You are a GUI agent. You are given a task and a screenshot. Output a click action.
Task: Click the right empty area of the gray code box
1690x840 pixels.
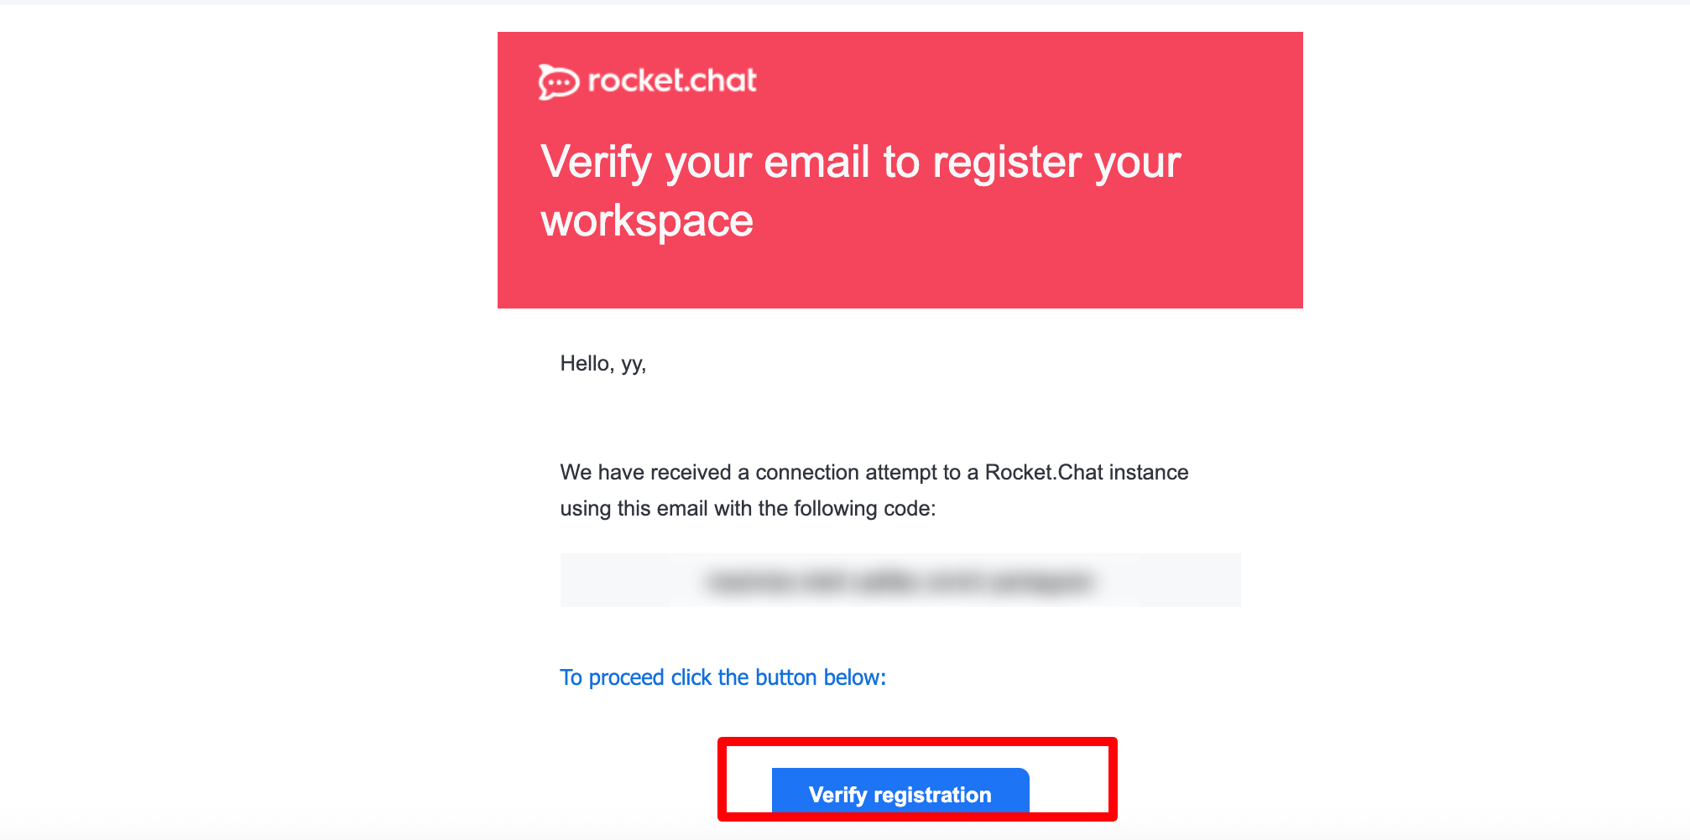(x=1175, y=580)
